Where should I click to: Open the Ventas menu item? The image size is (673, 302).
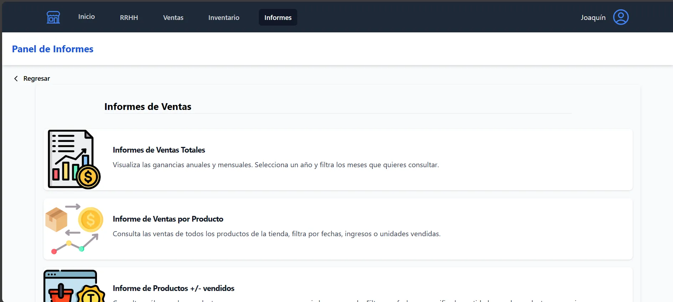click(x=173, y=17)
